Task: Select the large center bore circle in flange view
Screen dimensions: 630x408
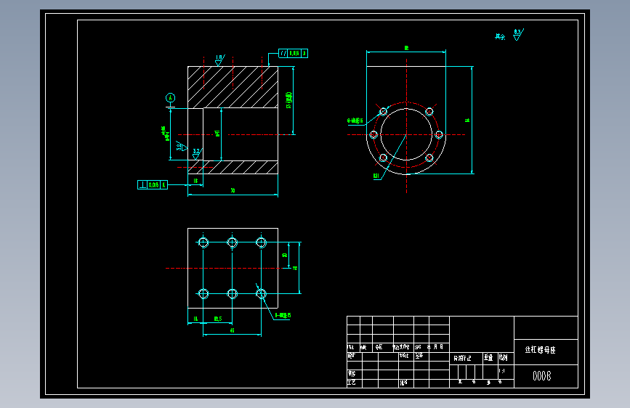Action: 406,134
